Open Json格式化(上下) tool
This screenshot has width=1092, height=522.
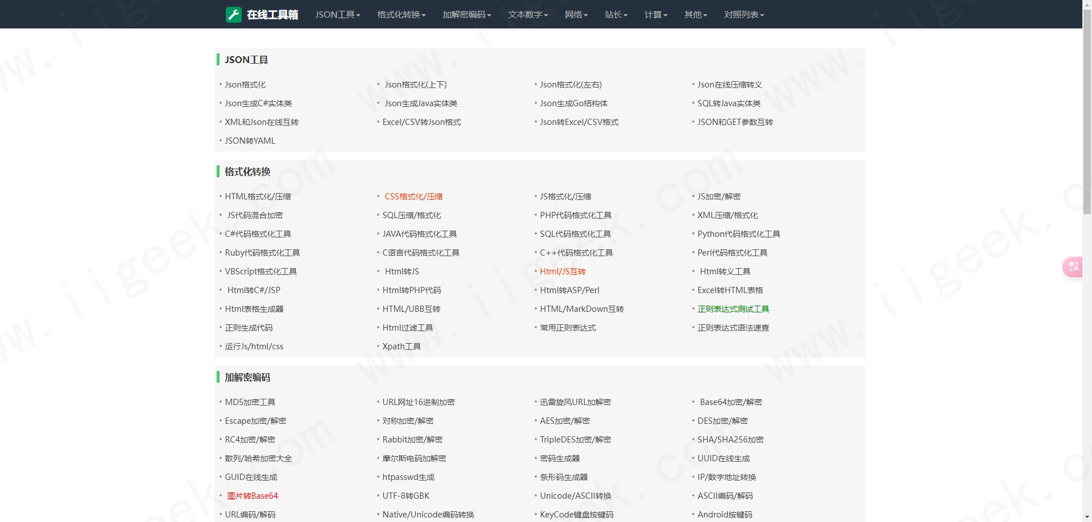coord(416,85)
